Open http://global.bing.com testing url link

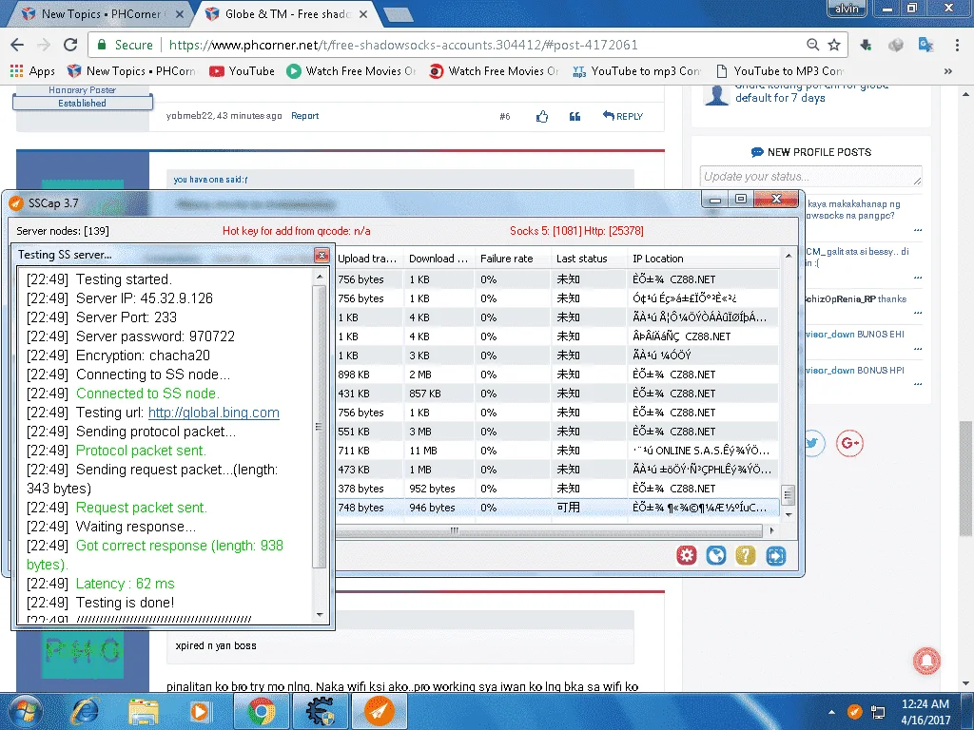[x=214, y=413]
